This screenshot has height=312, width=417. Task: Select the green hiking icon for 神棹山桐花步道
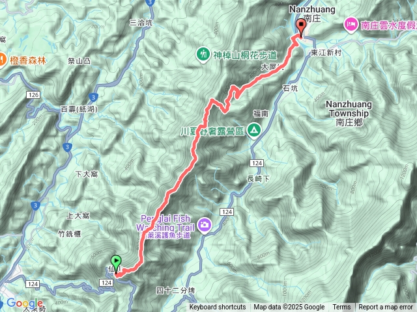pyautogui.click(x=203, y=55)
